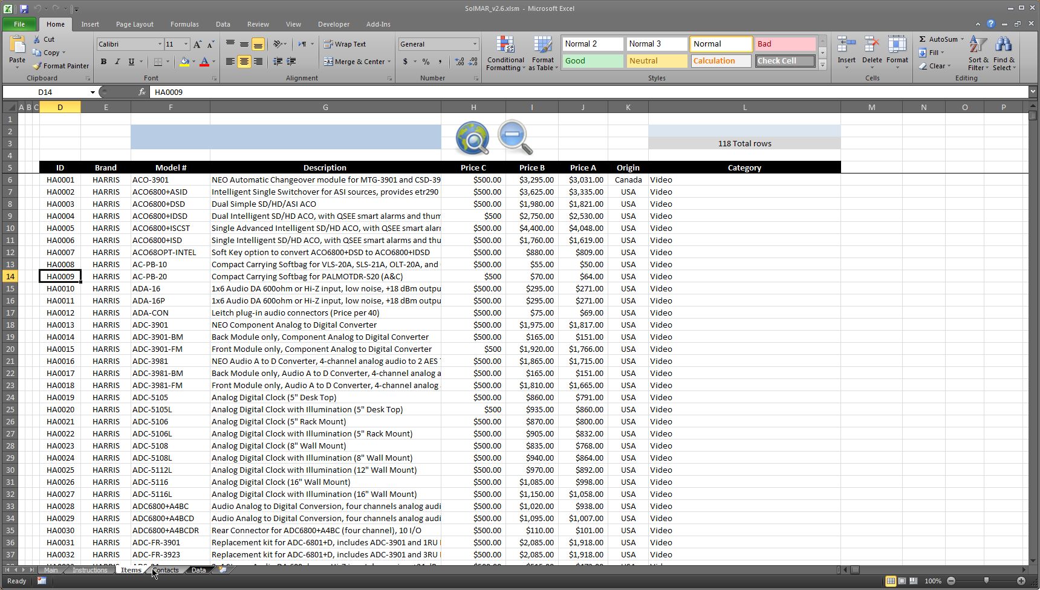Viewport: 1040px width, 590px height.
Task: Set top vertical alignment
Action: 230,44
